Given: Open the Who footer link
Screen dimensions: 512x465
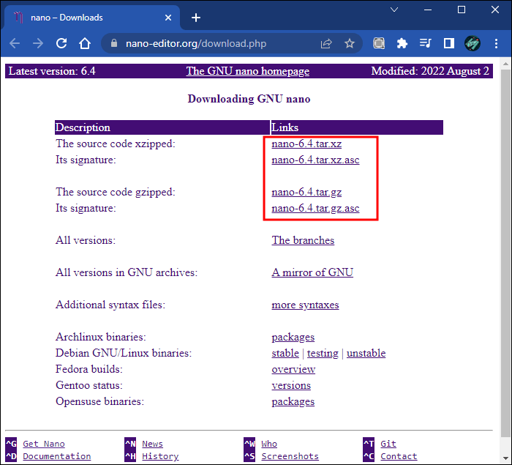Looking at the screenshot, I should 269,444.
